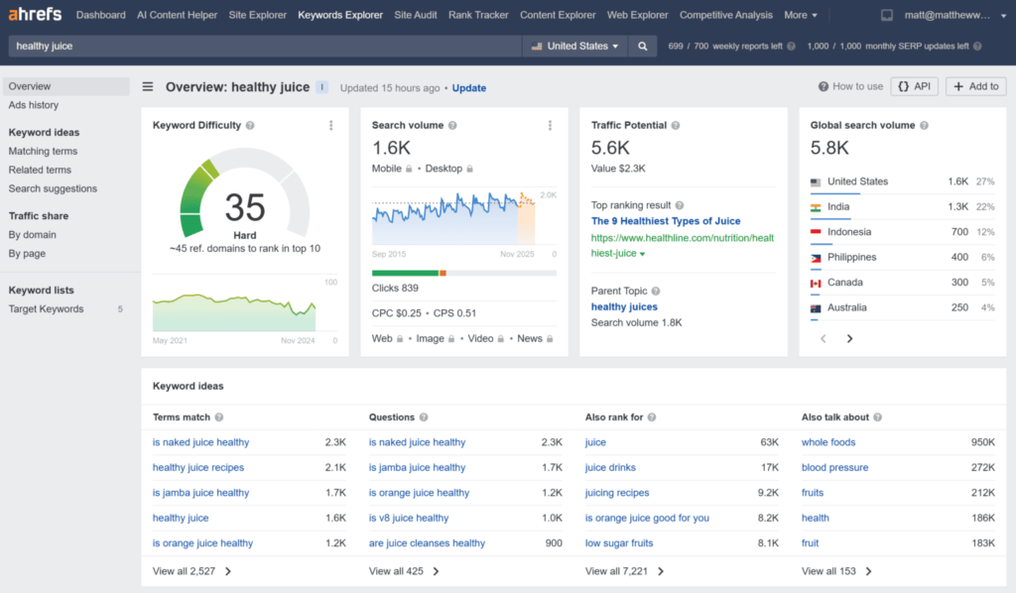Click the info badge next to healthy juice title
1016x593 pixels.
pyautogui.click(x=322, y=87)
